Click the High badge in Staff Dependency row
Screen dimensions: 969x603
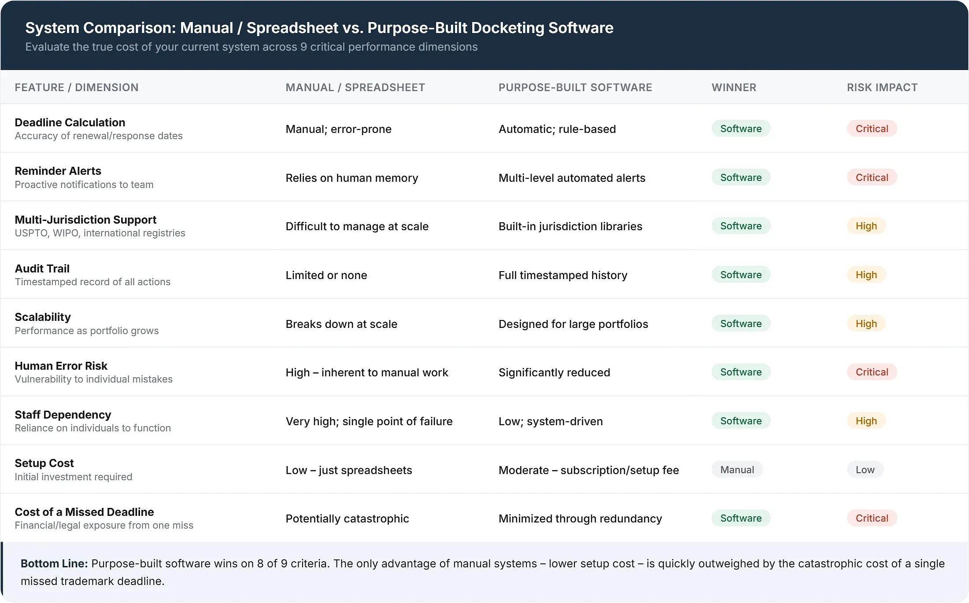[x=866, y=421]
